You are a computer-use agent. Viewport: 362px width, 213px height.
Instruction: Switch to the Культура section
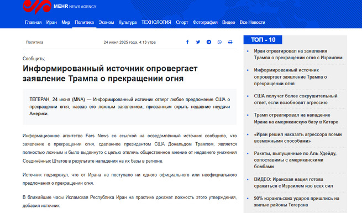point(128,23)
